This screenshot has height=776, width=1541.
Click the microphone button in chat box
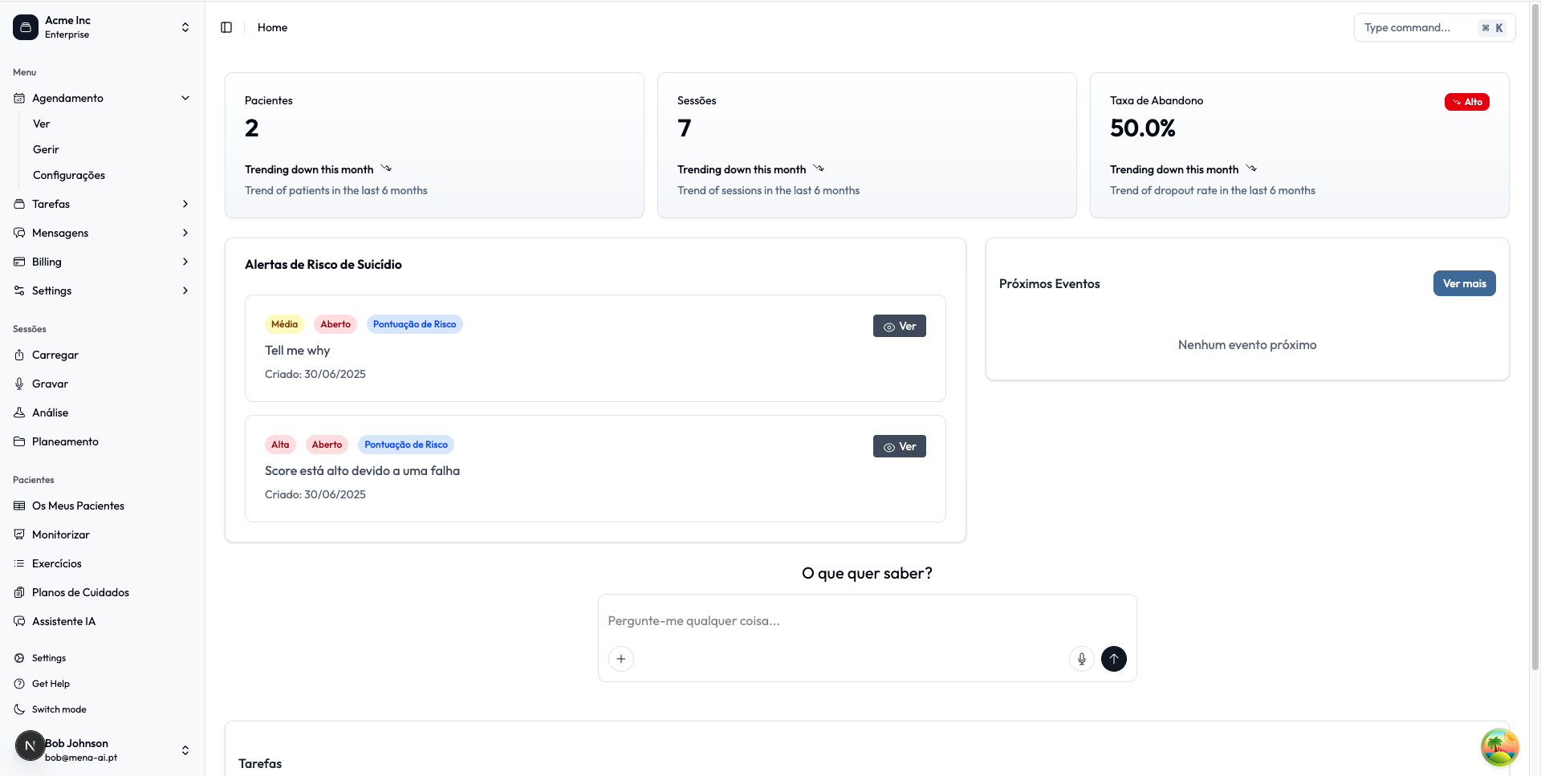(x=1082, y=659)
